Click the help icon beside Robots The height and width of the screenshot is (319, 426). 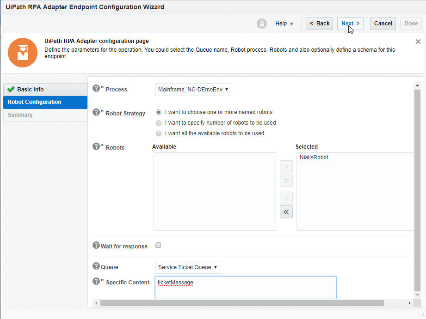coord(96,146)
